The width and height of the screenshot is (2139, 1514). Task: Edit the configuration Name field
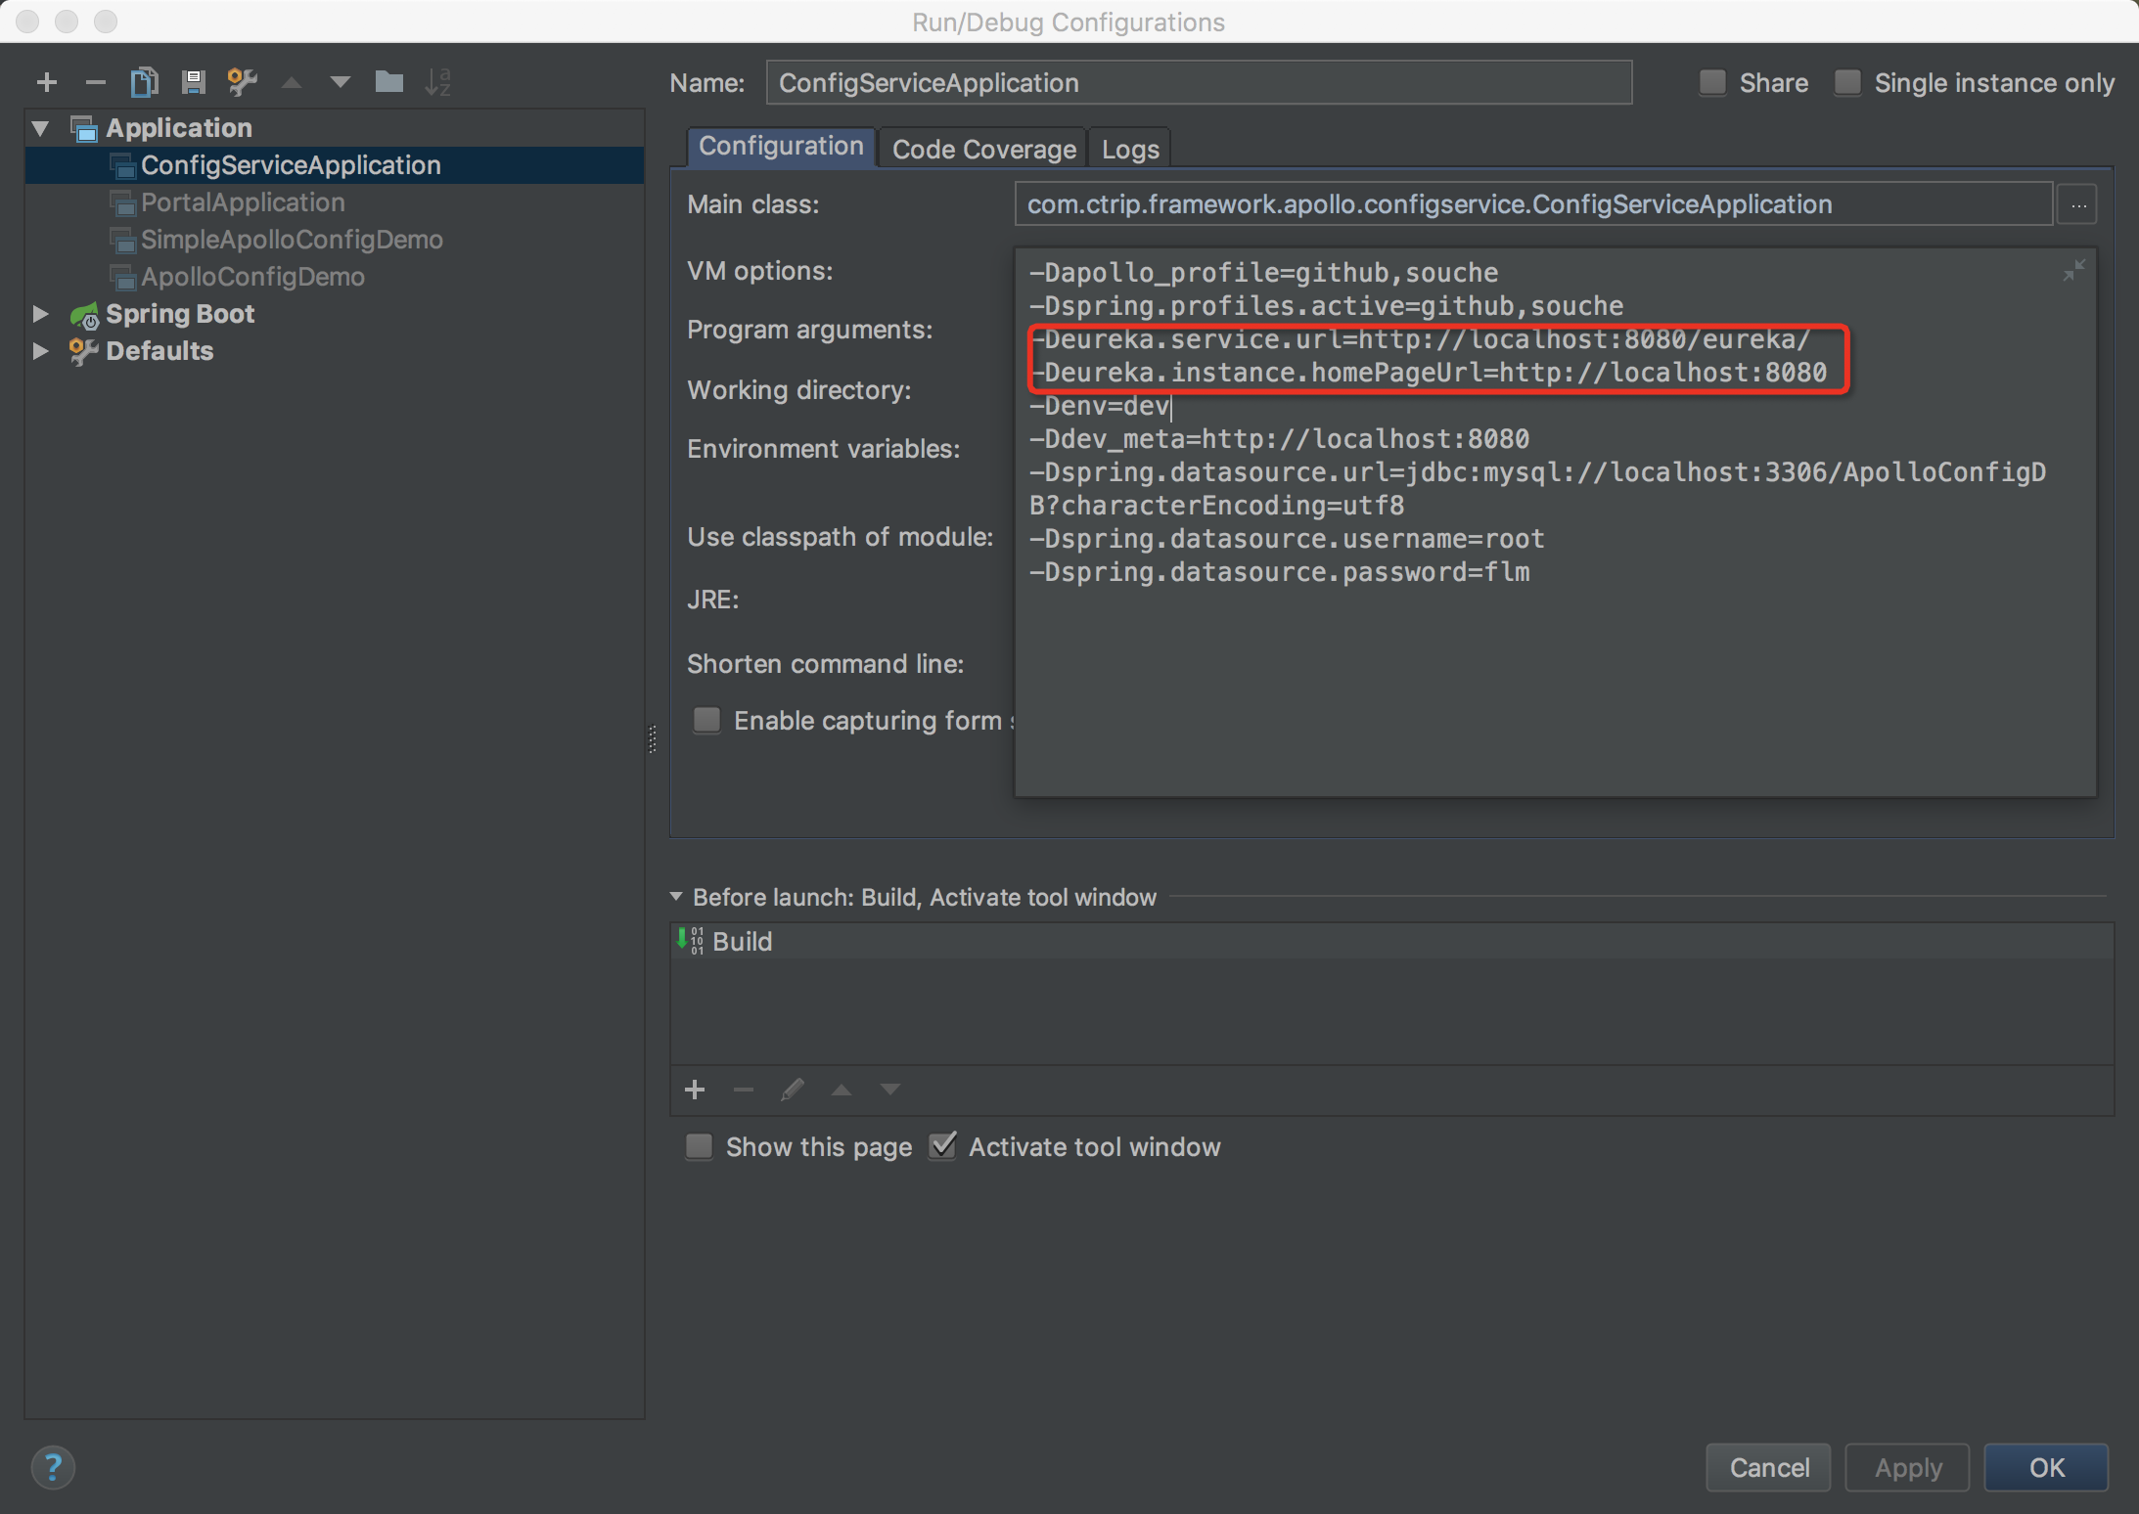(x=1198, y=82)
